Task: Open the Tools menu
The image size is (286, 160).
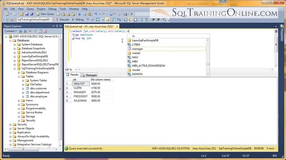Action: click(63, 9)
